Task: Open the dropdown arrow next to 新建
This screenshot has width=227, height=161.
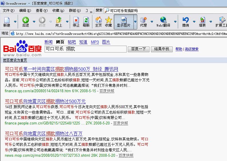Action: point(15,22)
